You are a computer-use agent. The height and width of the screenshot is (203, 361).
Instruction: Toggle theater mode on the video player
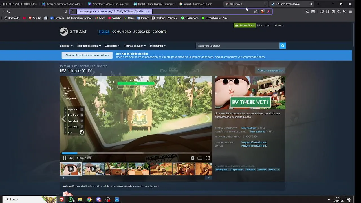200,158
